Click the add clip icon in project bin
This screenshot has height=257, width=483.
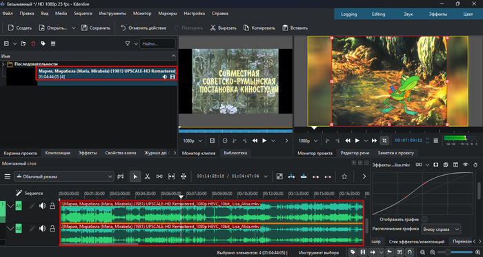(6, 43)
